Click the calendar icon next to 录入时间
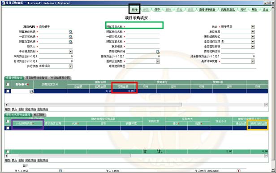Viewport: 276px width, 173px height. (238, 171)
